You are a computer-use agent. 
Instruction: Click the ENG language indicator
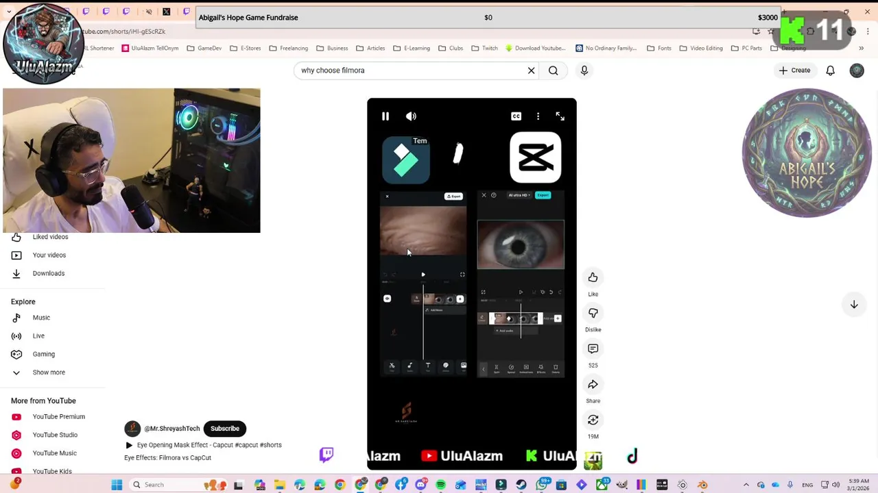point(807,485)
